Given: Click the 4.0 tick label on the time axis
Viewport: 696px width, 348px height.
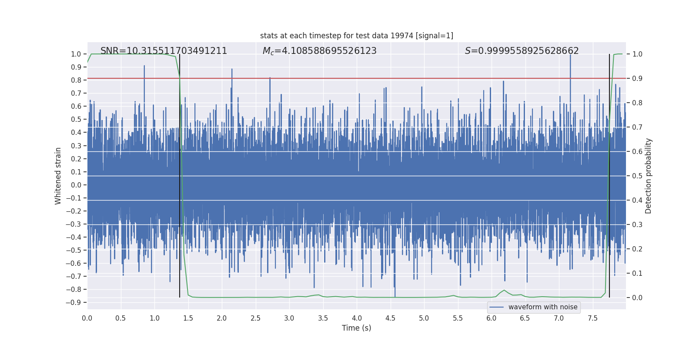Looking at the screenshot, I should click(x=357, y=318).
